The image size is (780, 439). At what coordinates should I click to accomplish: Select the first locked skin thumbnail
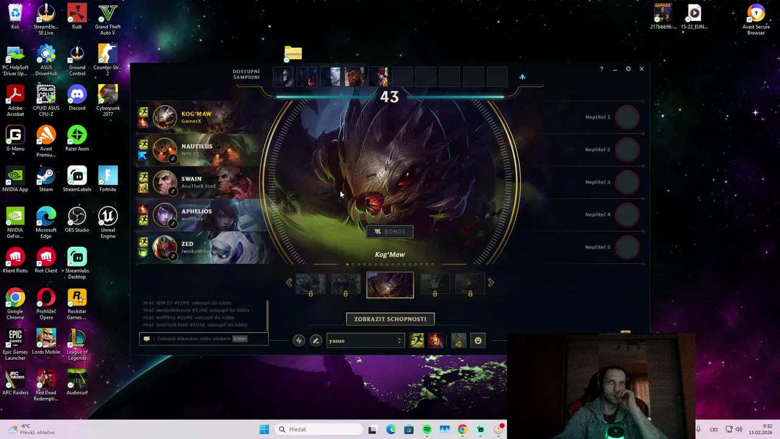click(310, 285)
